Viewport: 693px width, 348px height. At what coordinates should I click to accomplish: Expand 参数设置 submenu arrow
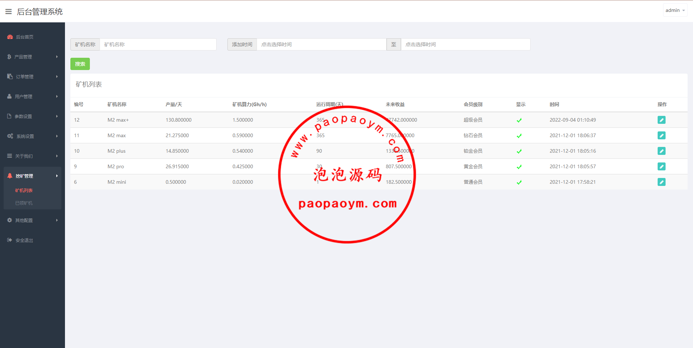click(x=57, y=116)
